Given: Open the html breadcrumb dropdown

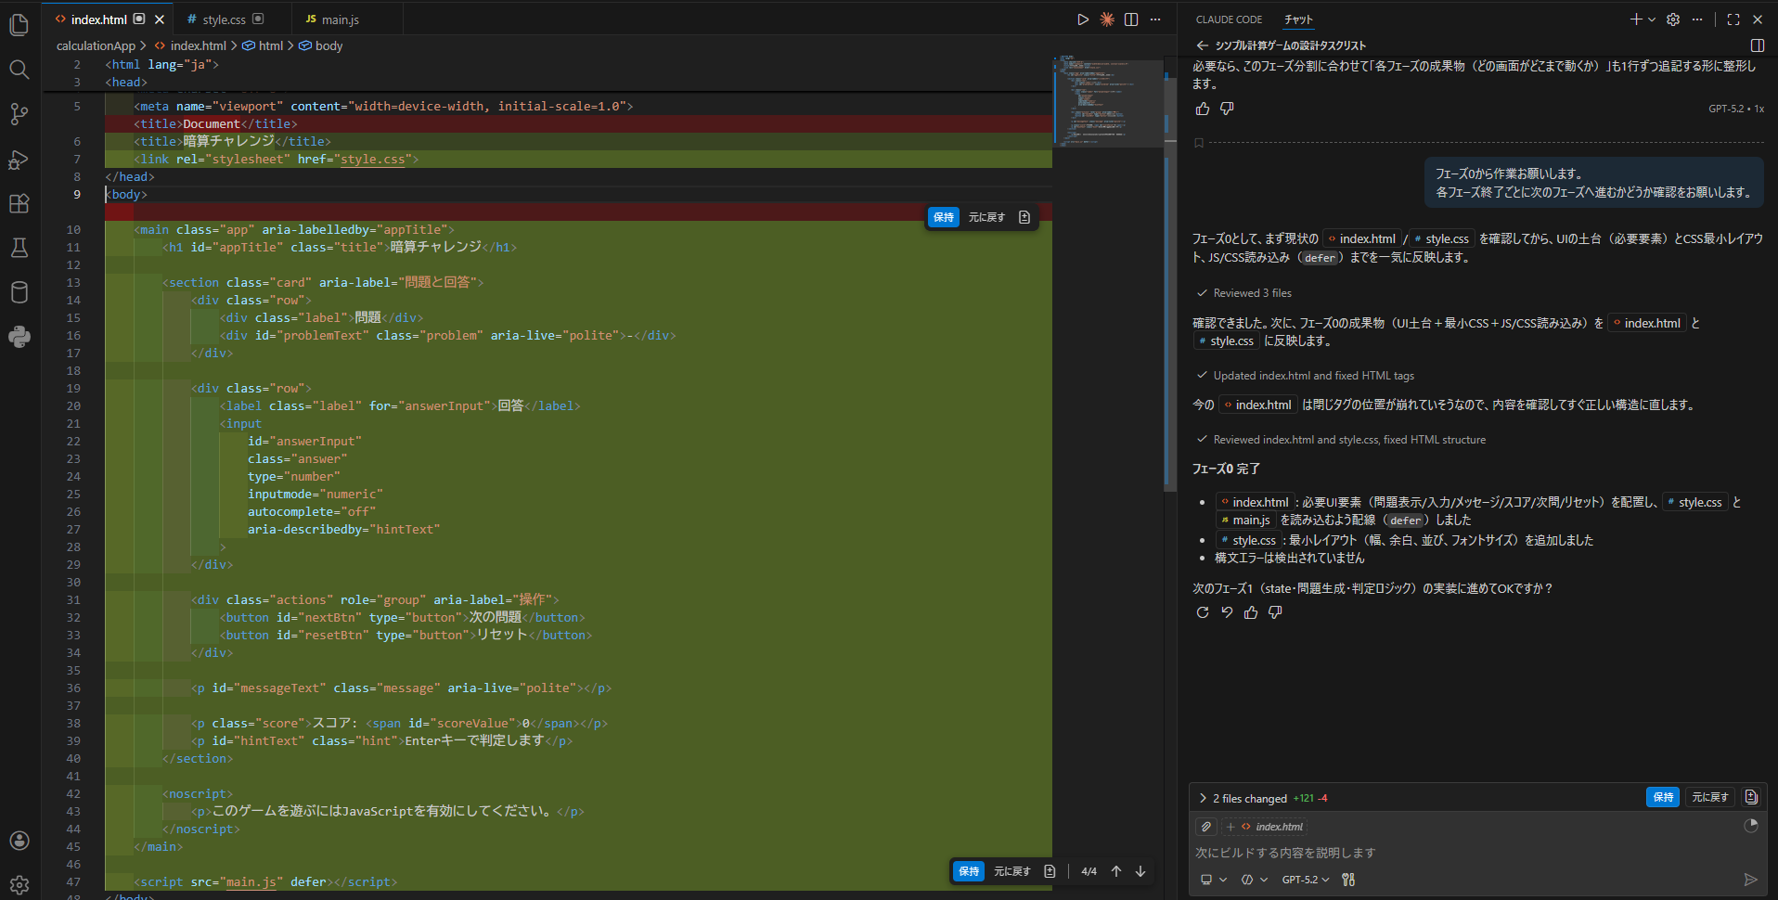Looking at the screenshot, I should coord(263,45).
